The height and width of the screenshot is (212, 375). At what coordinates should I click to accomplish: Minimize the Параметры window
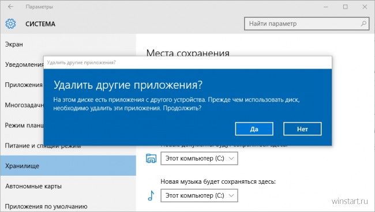326,7
